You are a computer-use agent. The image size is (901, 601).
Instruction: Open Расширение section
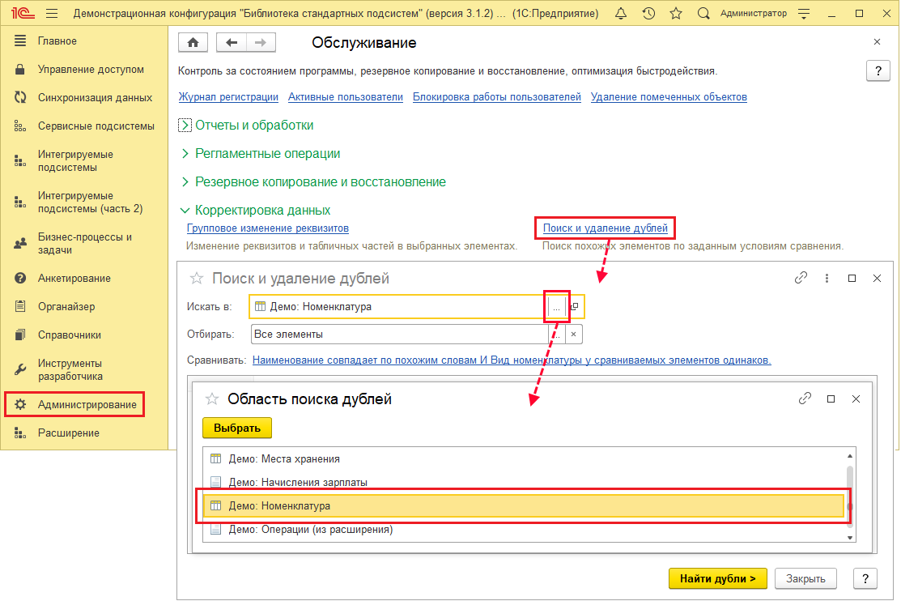coord(84,433)
